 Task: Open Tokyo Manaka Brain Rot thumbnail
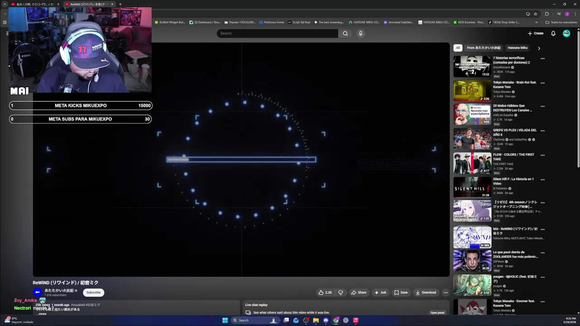click(x=472, y=91)
